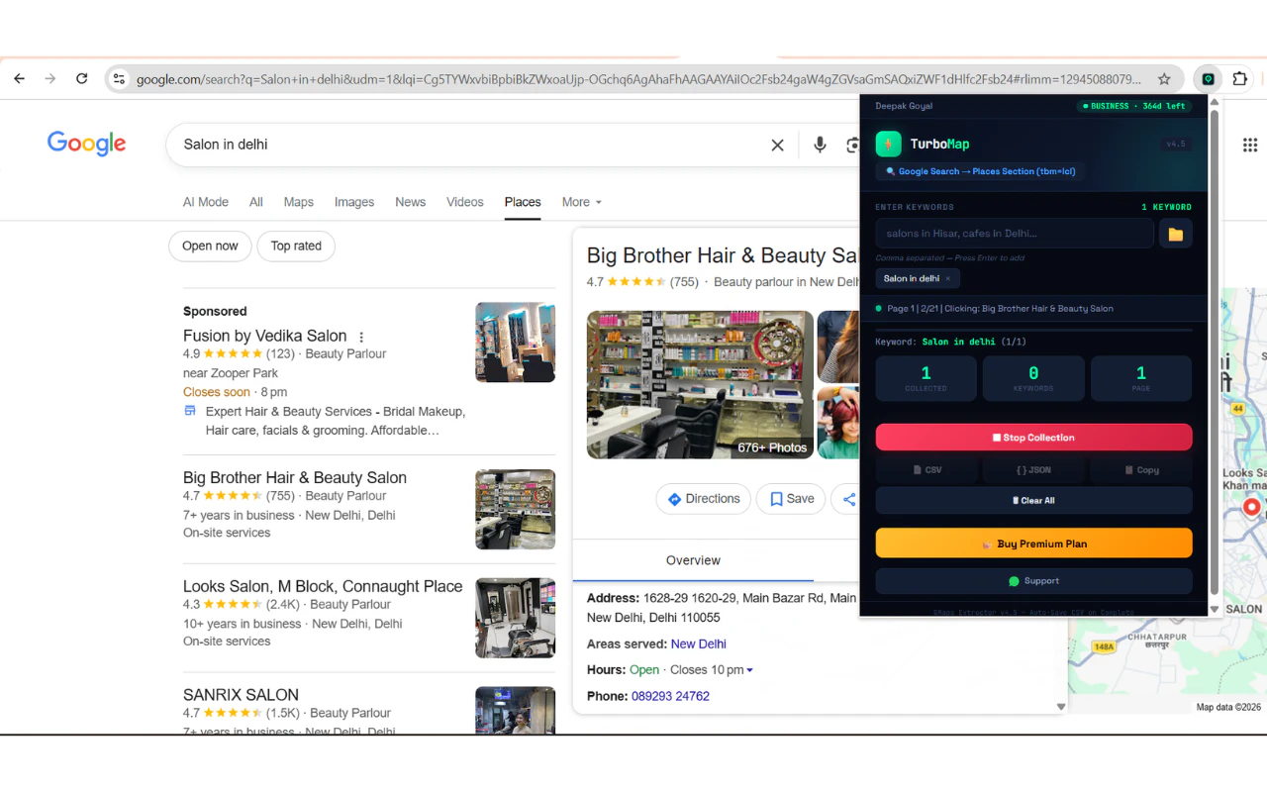
Task: Click the Save button in place card
Action: 791,499
